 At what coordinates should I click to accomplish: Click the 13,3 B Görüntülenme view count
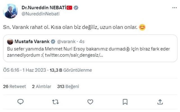pos(71,70)
